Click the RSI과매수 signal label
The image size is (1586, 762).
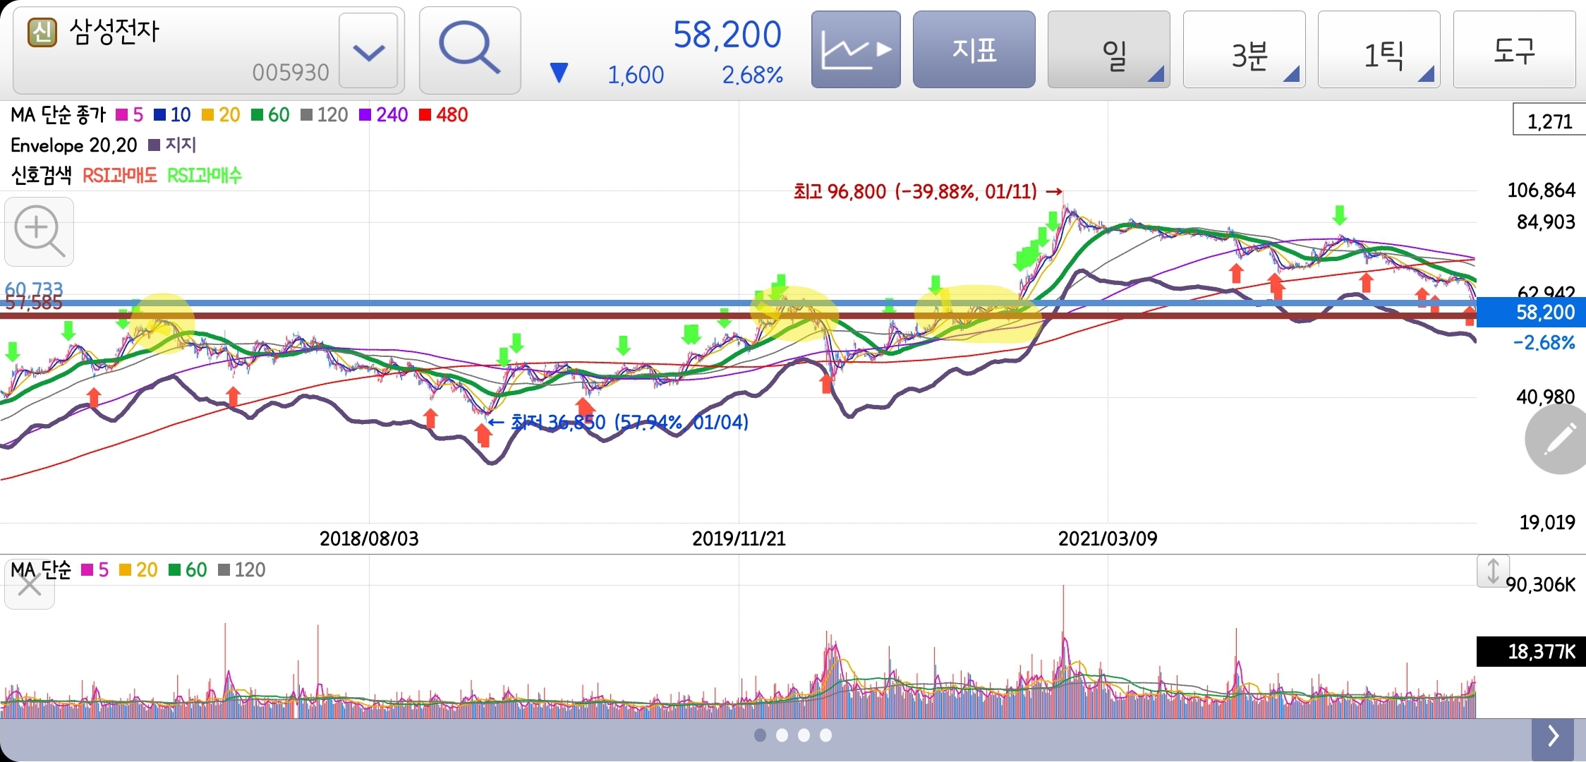click(x=205, y=175)
